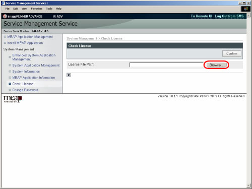Click the License File Path label

(81, 65)
